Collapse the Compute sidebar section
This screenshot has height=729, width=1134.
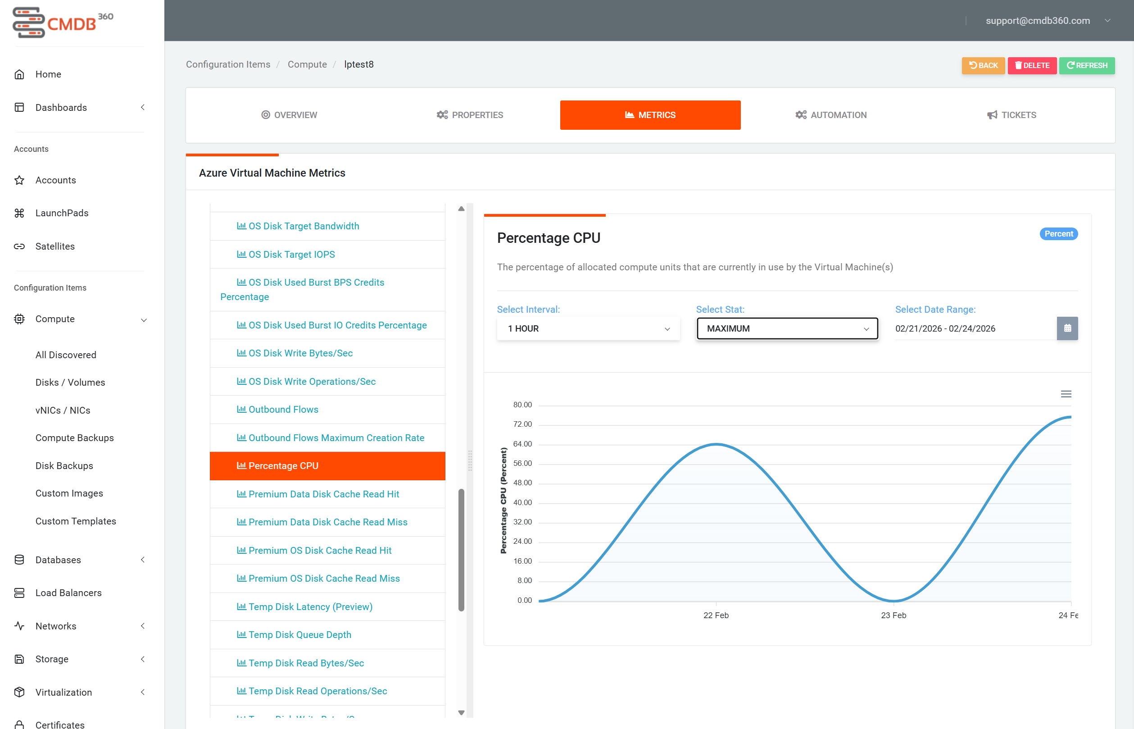[x=144, y=320]
